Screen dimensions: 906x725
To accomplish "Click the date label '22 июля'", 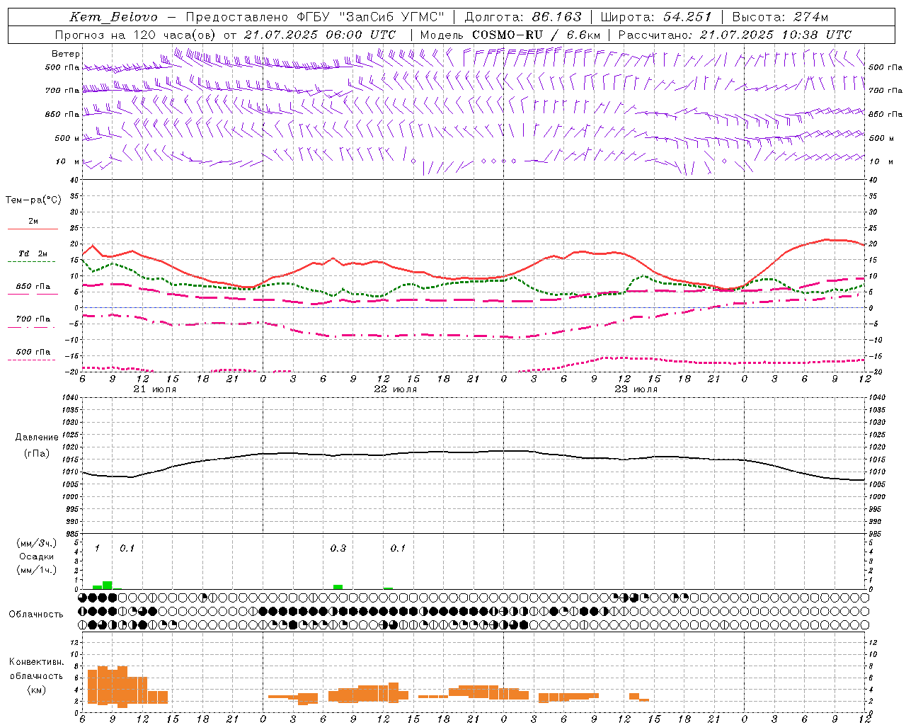I will [x=396, y=389].
